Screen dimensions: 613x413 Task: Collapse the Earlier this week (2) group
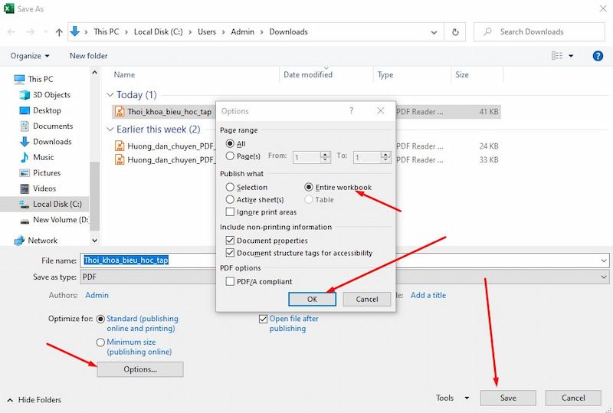110,129
